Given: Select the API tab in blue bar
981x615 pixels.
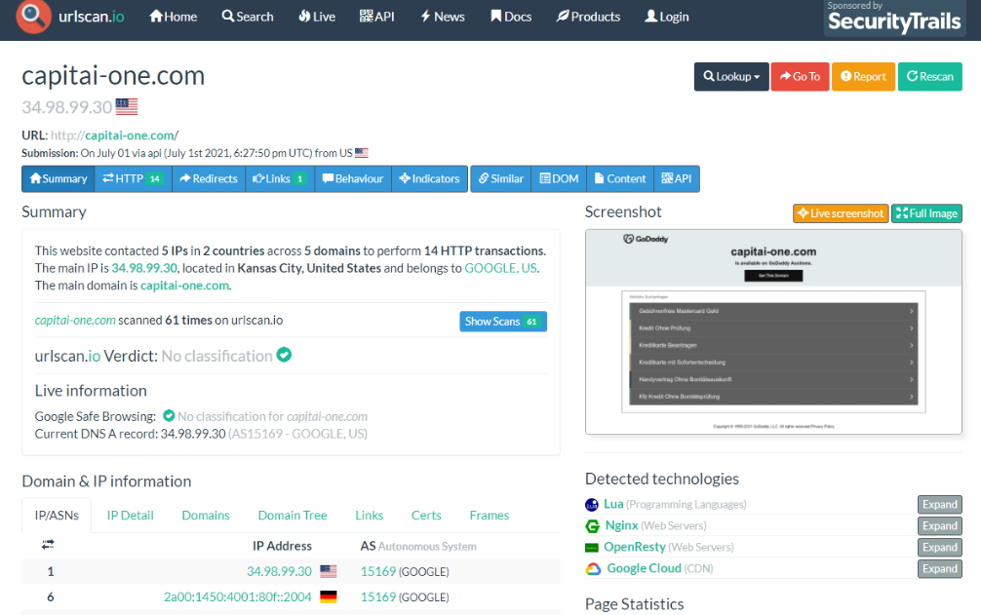Looking at the screenshot, I should 677,178.
